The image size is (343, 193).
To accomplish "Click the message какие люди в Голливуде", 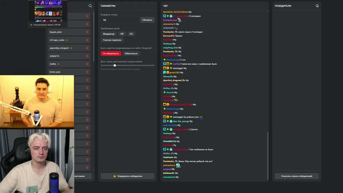I will [190, 32].
